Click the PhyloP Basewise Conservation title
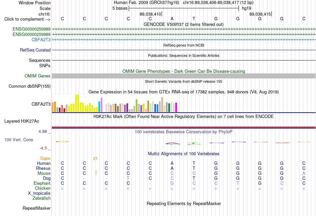 184,132
